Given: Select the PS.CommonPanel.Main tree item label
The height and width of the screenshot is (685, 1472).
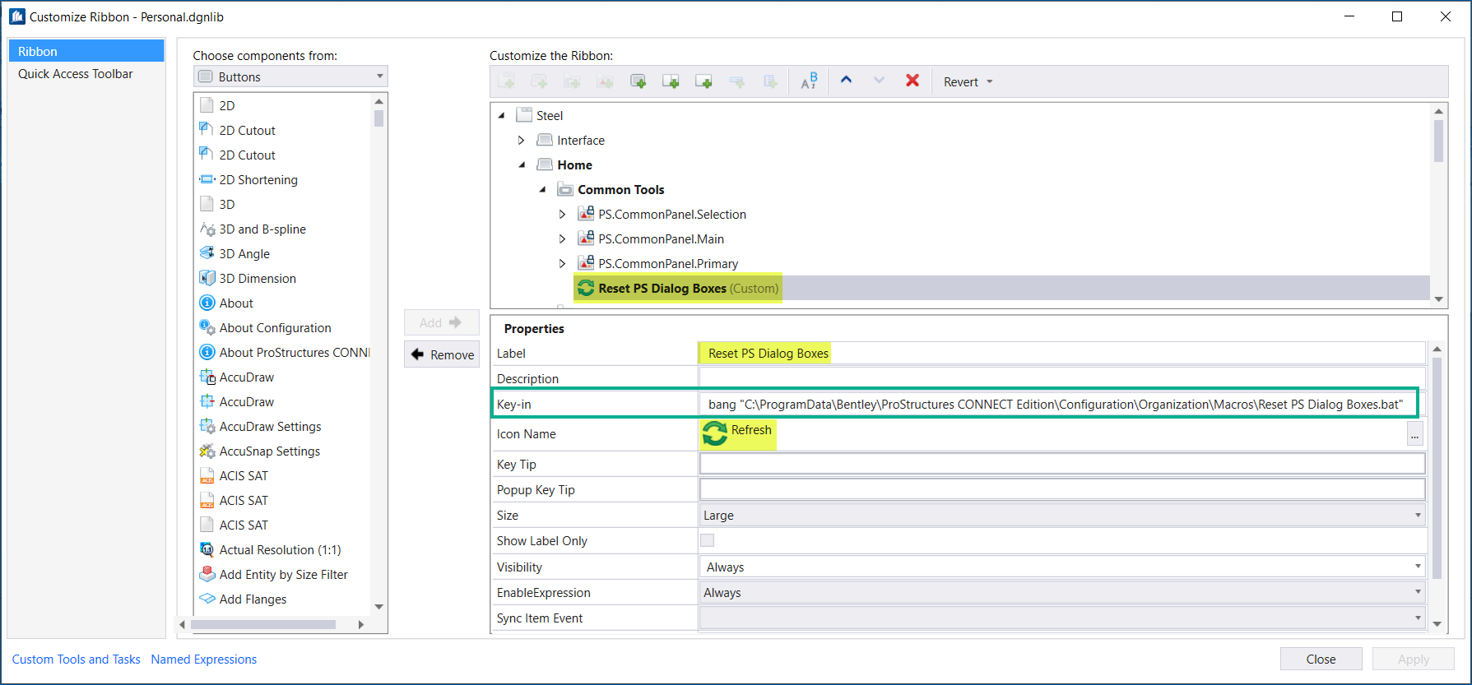Looking at the screenshot, I should 662,238.
